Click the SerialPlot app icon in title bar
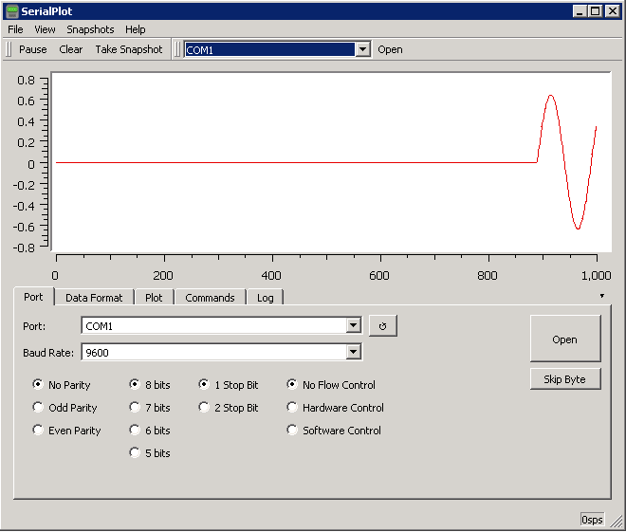This screenshot has height=532, width=626. 12,10
